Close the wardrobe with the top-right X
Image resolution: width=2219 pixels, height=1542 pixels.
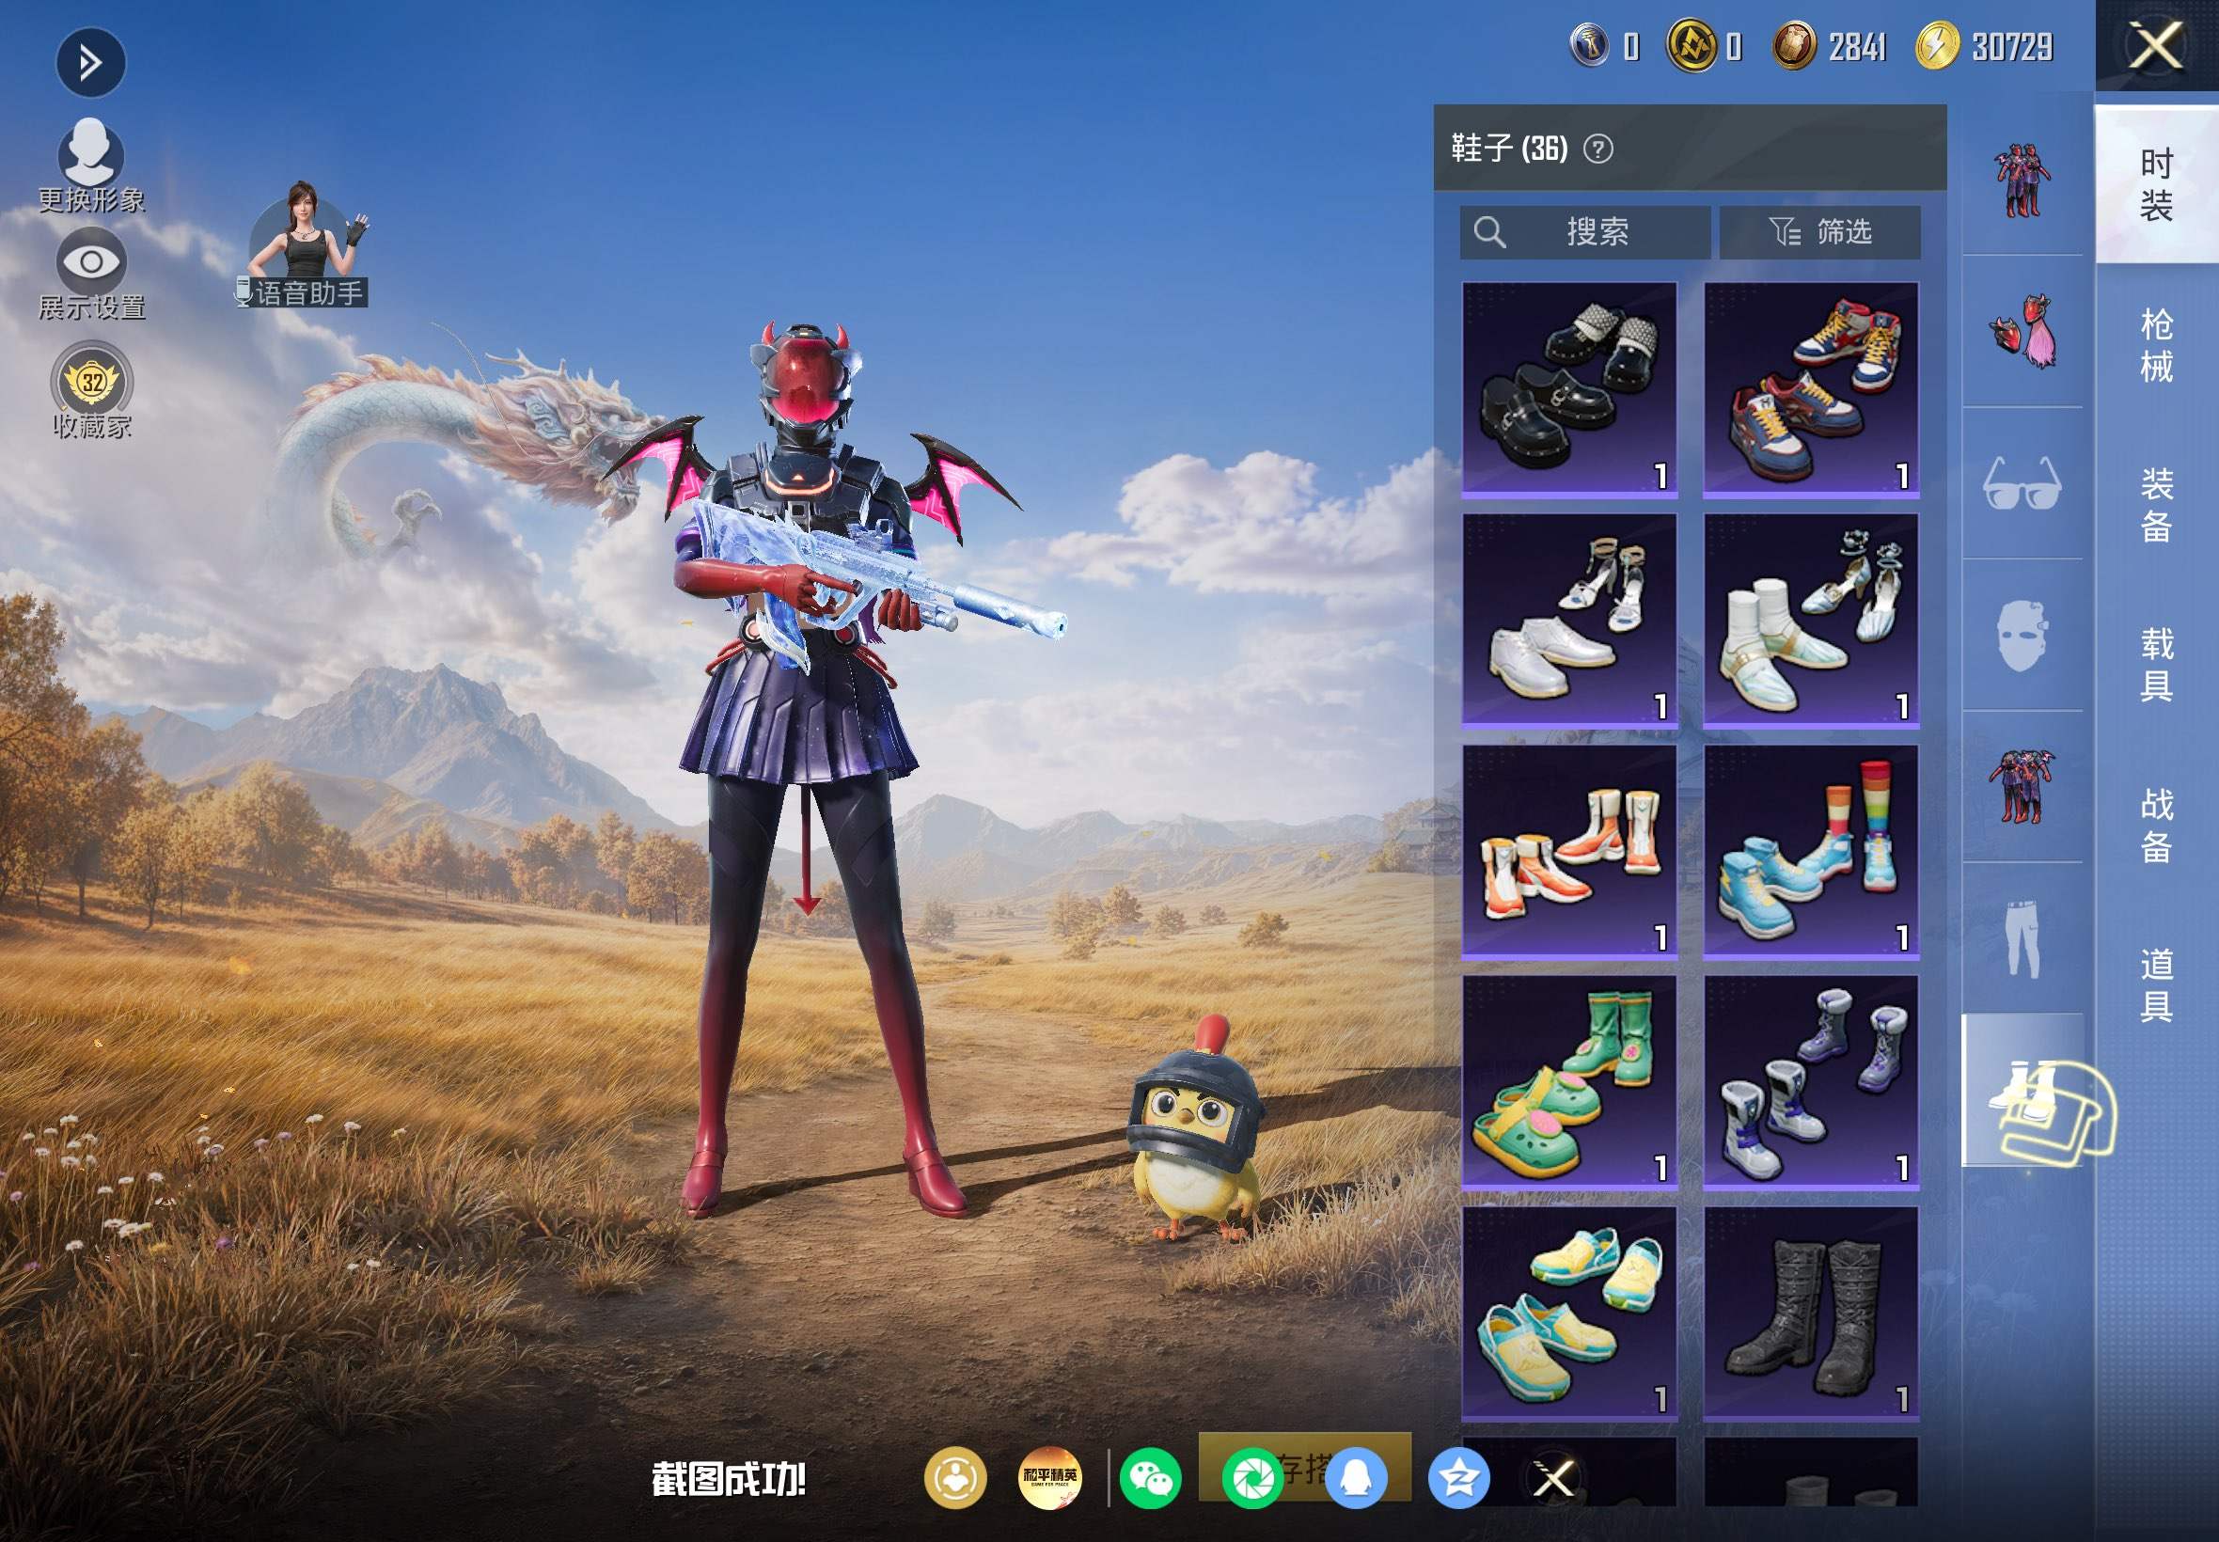click(2156, 45)
